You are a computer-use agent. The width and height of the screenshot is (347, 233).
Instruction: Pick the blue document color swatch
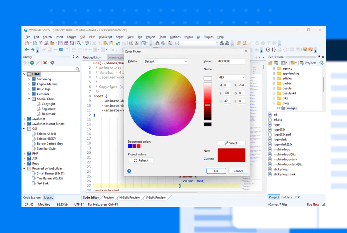pyautogui.click(x=130, y=146)
